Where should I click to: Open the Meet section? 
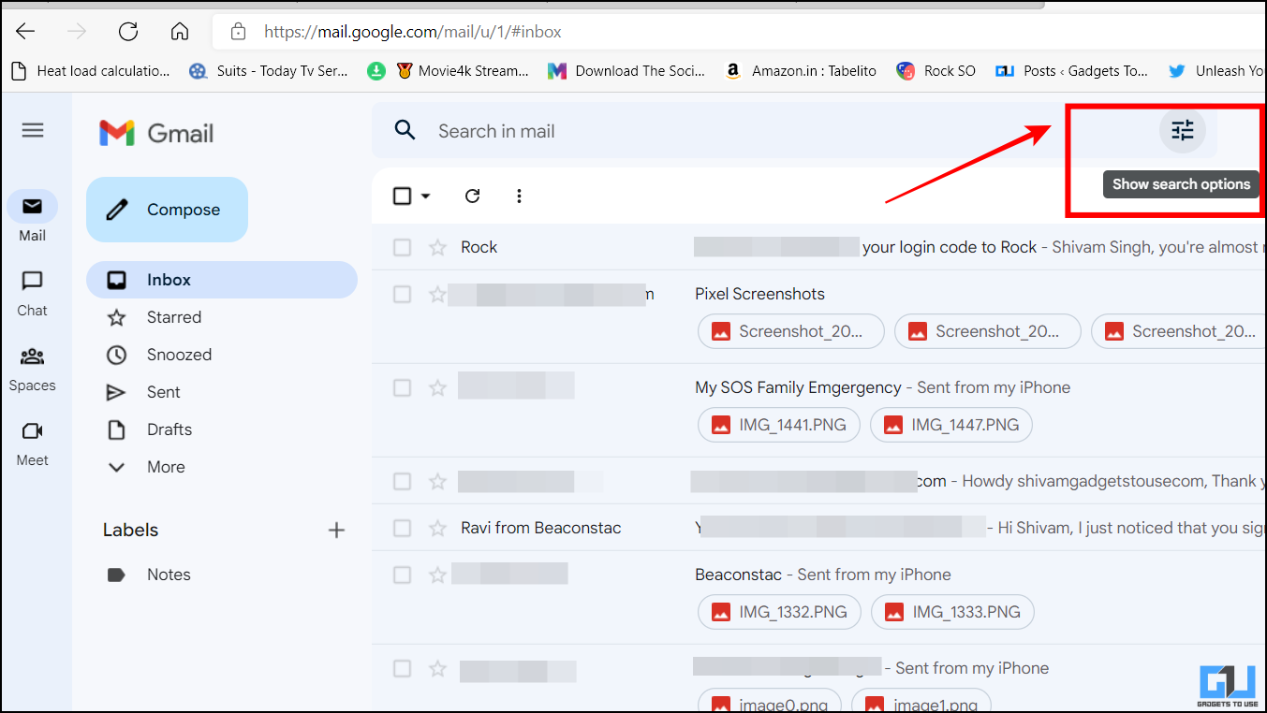(x=33, y=443)
